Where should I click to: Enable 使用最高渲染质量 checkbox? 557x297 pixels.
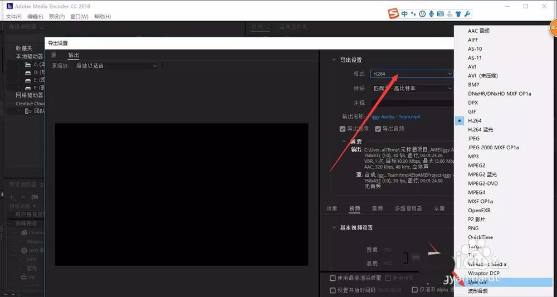coord(333,278)
